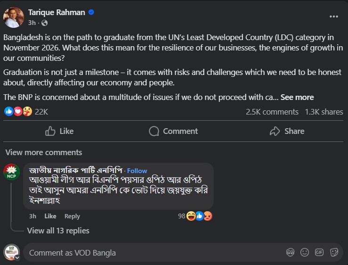Screen dimensions: 348x265
Task: Click the Comment button under the post
Action: [x=173, y=131]
